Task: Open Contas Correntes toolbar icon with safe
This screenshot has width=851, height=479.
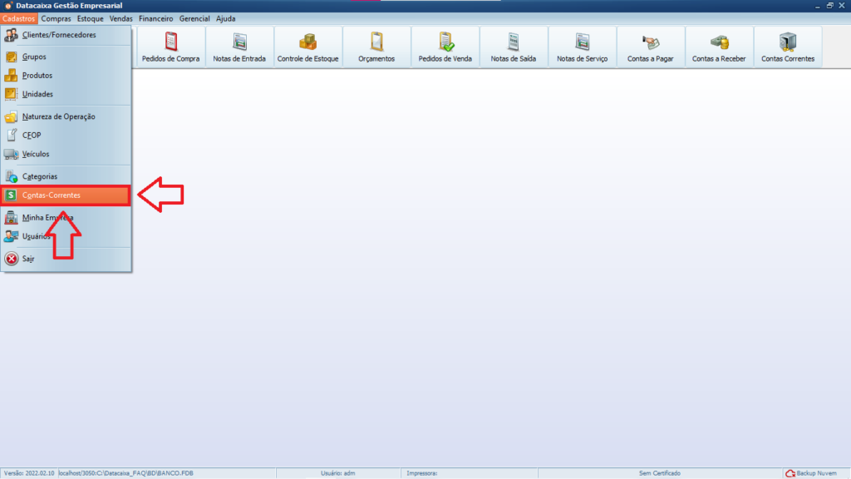Action: (787, 47)
